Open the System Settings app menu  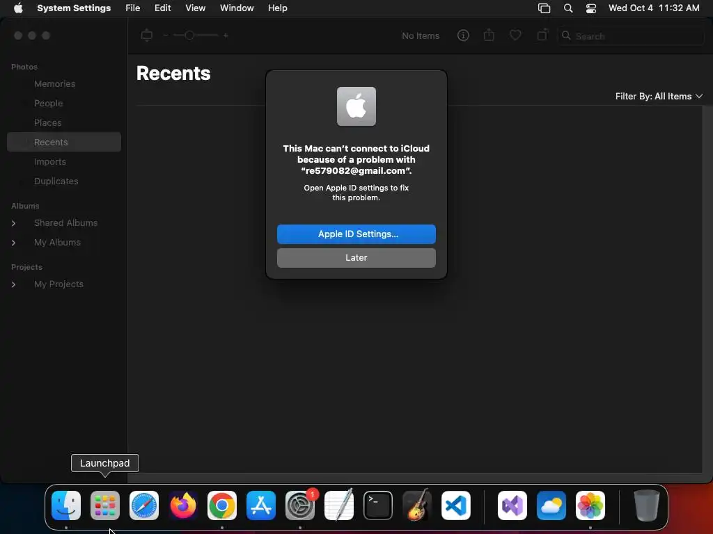pyautogui.click(x=74, y=8)
